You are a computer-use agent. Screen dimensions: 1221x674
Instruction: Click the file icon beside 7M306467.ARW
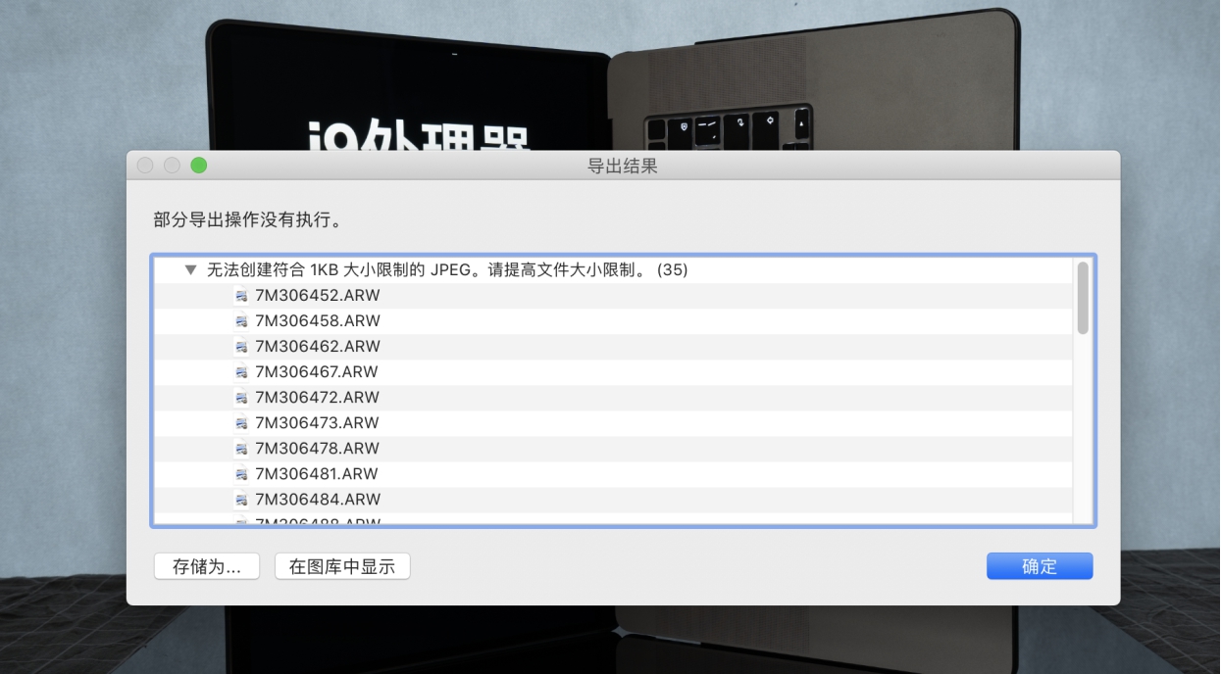click(x=240, y=371)
